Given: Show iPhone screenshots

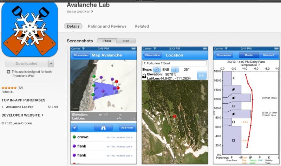Looking at the screenshot, I should click(107, 41).
